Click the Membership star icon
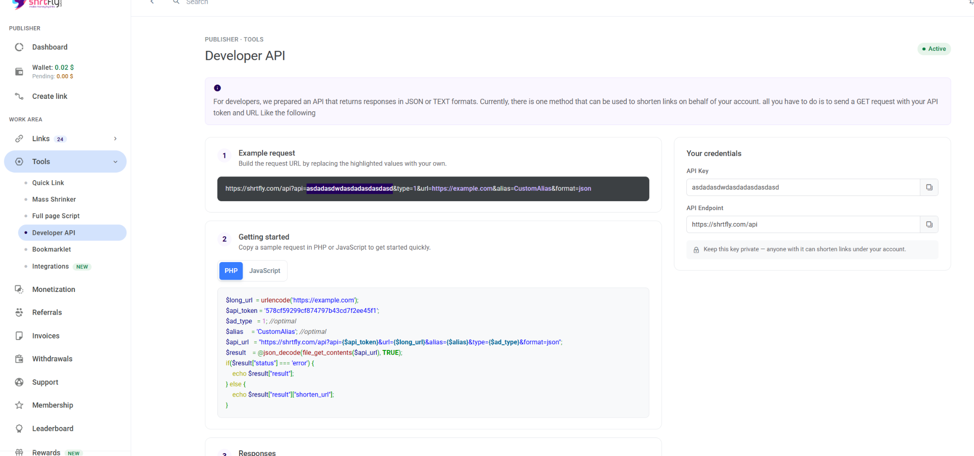This screenshot has width=974, height=456. pos(19,405)
